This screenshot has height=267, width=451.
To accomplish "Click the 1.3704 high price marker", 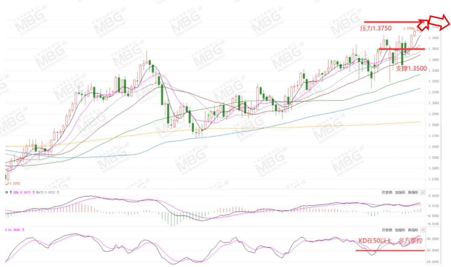I will click(x=408, y=29).
